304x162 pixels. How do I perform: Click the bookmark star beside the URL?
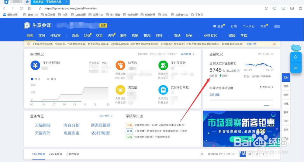pyautogui.click(x=40, y=8)
